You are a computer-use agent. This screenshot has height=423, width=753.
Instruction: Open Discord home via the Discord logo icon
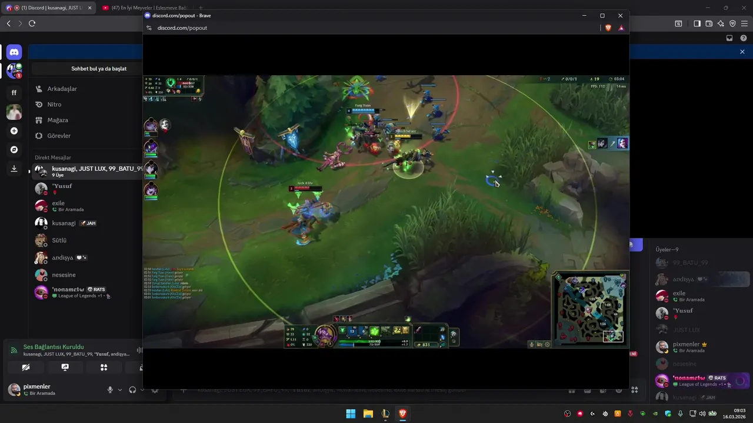[14, 52]
